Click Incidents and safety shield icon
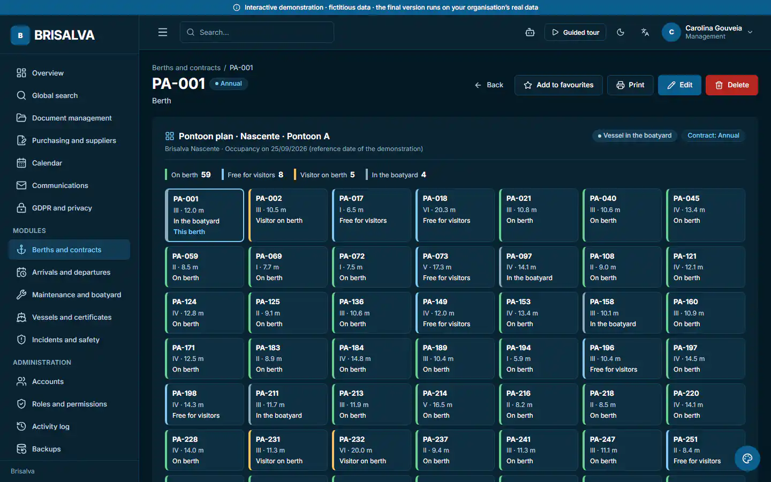Viewport: 771px width, 482px height. click(x=21, y=340)
